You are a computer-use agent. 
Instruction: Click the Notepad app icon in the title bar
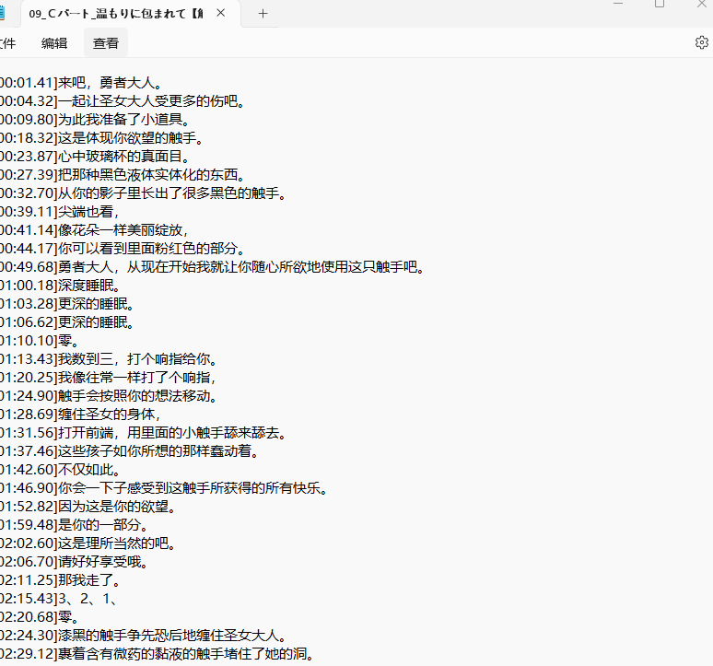(x=2, y=13)
